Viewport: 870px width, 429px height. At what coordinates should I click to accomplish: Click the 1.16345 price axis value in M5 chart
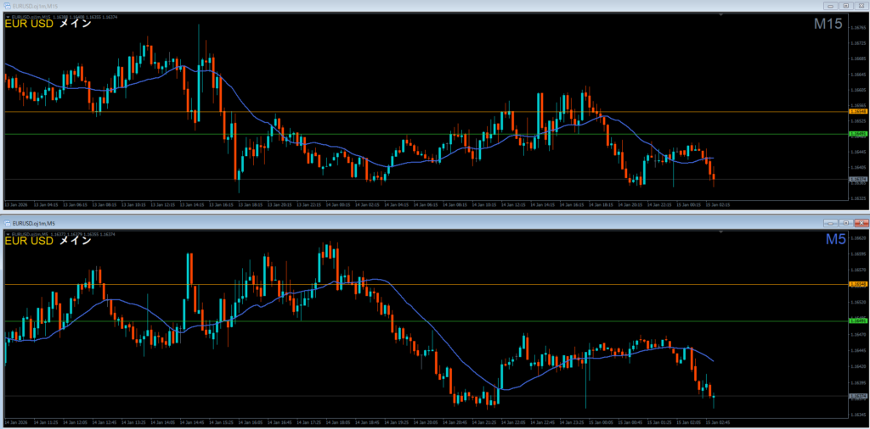(x=858, y=415)
